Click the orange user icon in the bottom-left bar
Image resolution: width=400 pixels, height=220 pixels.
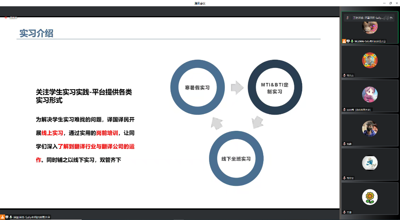[x=2, y=217]
